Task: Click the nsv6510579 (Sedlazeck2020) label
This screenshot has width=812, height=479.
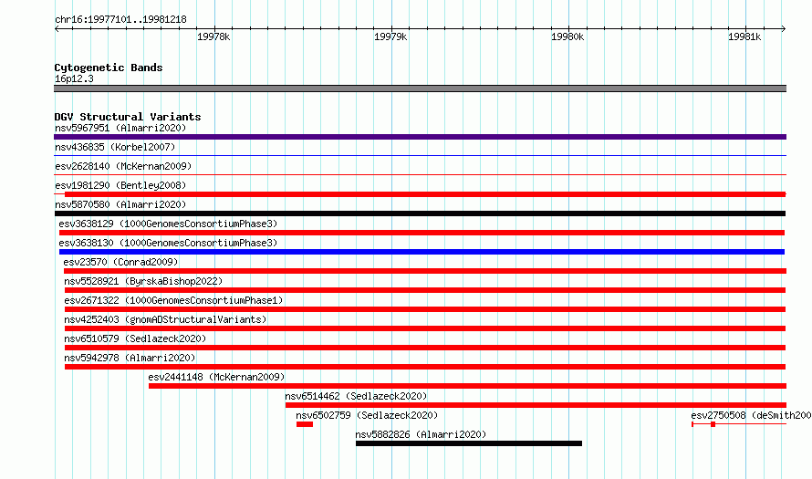Action: click(135, 338)
